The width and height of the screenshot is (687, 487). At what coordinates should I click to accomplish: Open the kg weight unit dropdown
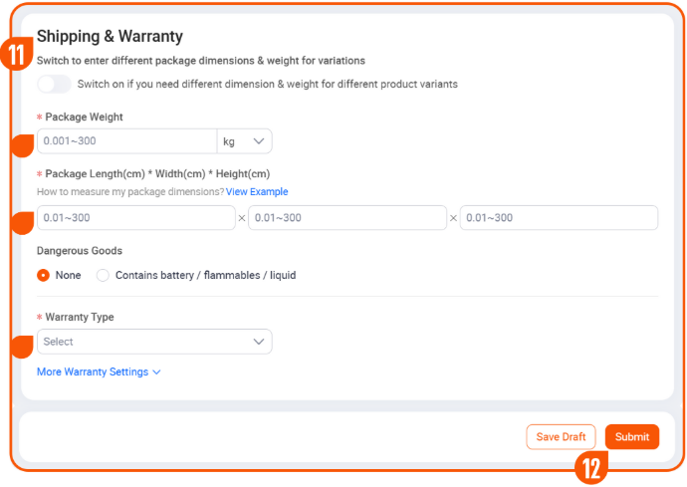[244, 141]
